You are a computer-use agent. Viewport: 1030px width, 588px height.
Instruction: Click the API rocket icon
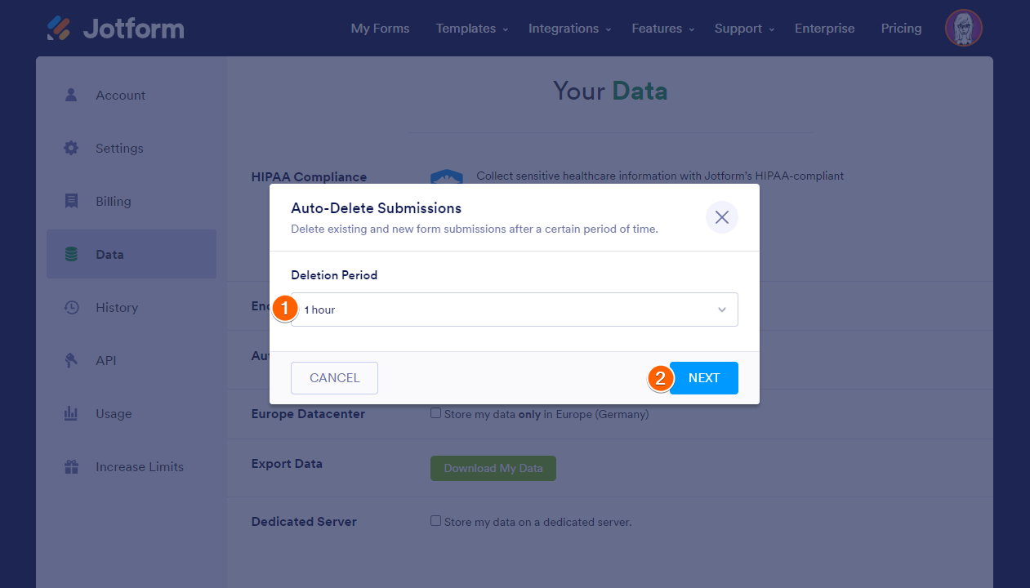click(71, 360)
